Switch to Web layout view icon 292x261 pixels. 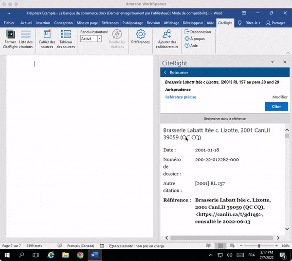pyautogui.click(x=232, y=246)
